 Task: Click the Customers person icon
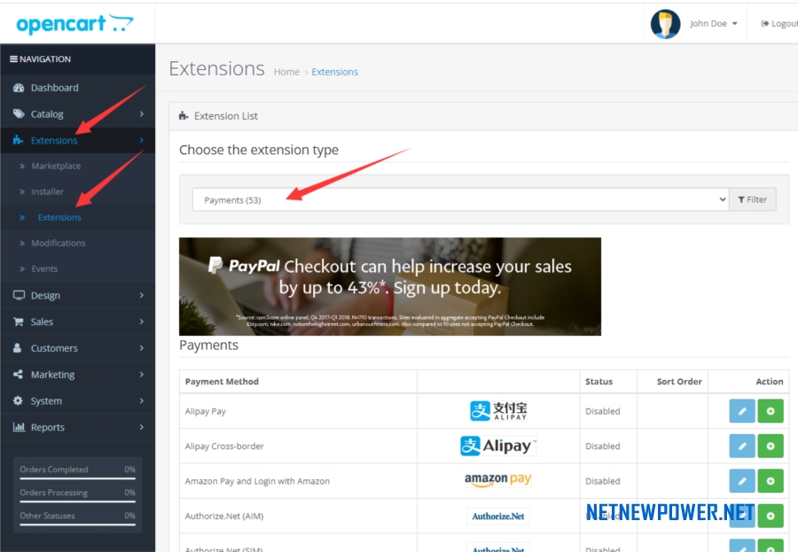pos(18,348)
